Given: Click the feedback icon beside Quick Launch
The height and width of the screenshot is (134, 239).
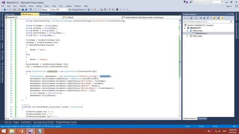Looking at the screenshot, I should 191,2.
